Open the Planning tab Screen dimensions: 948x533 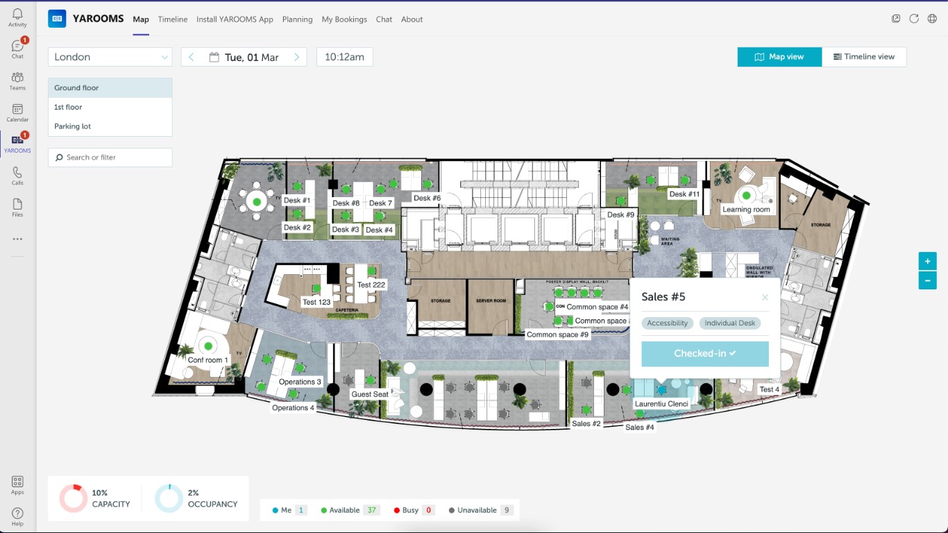pos(297,19)
